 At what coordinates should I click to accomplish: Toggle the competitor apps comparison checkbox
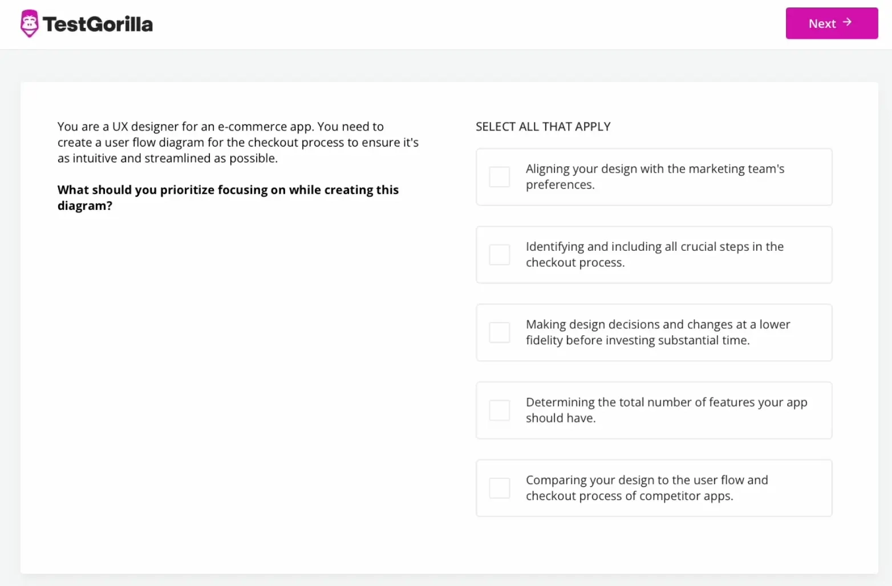pos(500,488)
